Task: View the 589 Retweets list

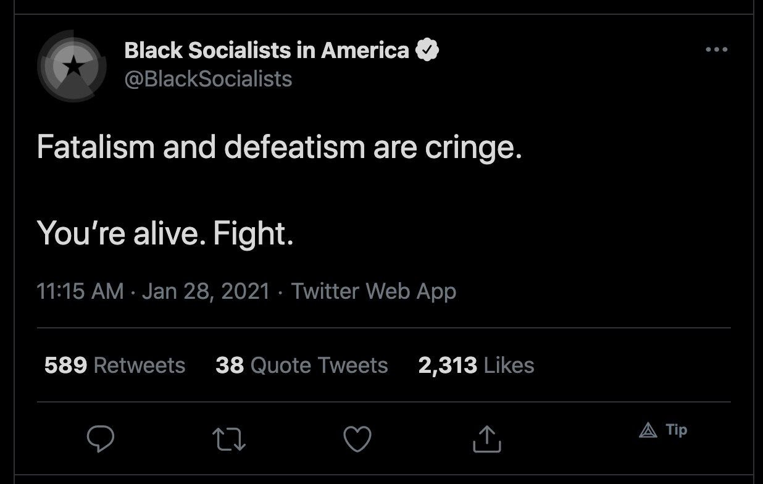Action: pyautogui.click(x=115, y=365)
